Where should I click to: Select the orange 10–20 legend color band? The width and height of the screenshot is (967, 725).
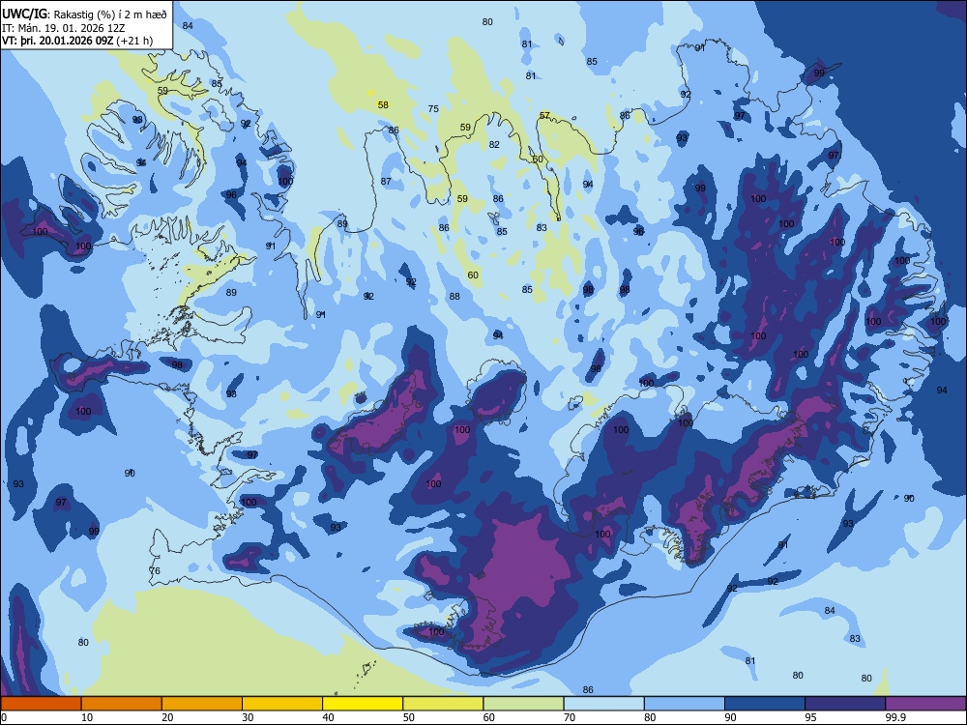pos(122,704)
